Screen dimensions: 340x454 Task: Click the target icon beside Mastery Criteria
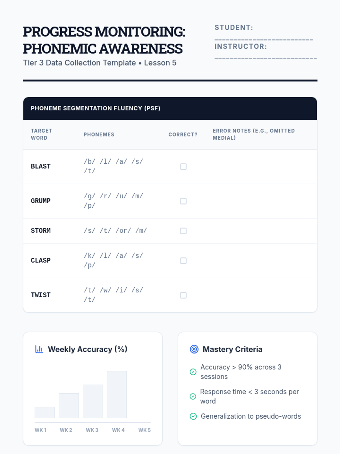coord(194,349)
